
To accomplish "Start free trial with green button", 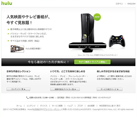I will (92, 62).
